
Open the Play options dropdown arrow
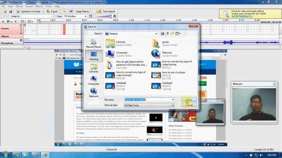pyautogui.click(x=11, y=22)
